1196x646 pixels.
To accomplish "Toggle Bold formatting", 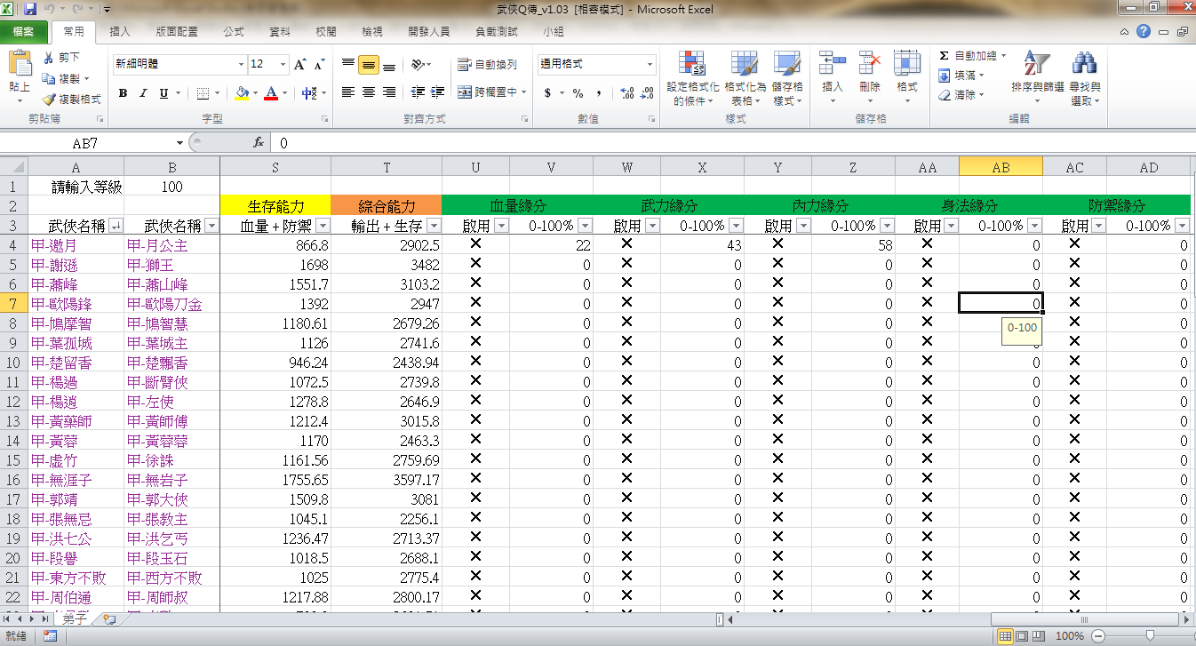I will click(123, 93).
